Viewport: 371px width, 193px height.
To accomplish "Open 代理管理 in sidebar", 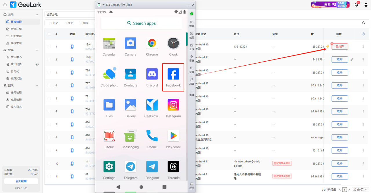I will point(22,43).
